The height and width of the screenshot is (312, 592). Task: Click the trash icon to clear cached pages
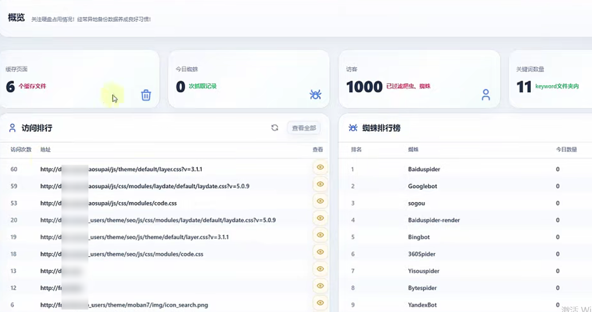coord(146,95)
